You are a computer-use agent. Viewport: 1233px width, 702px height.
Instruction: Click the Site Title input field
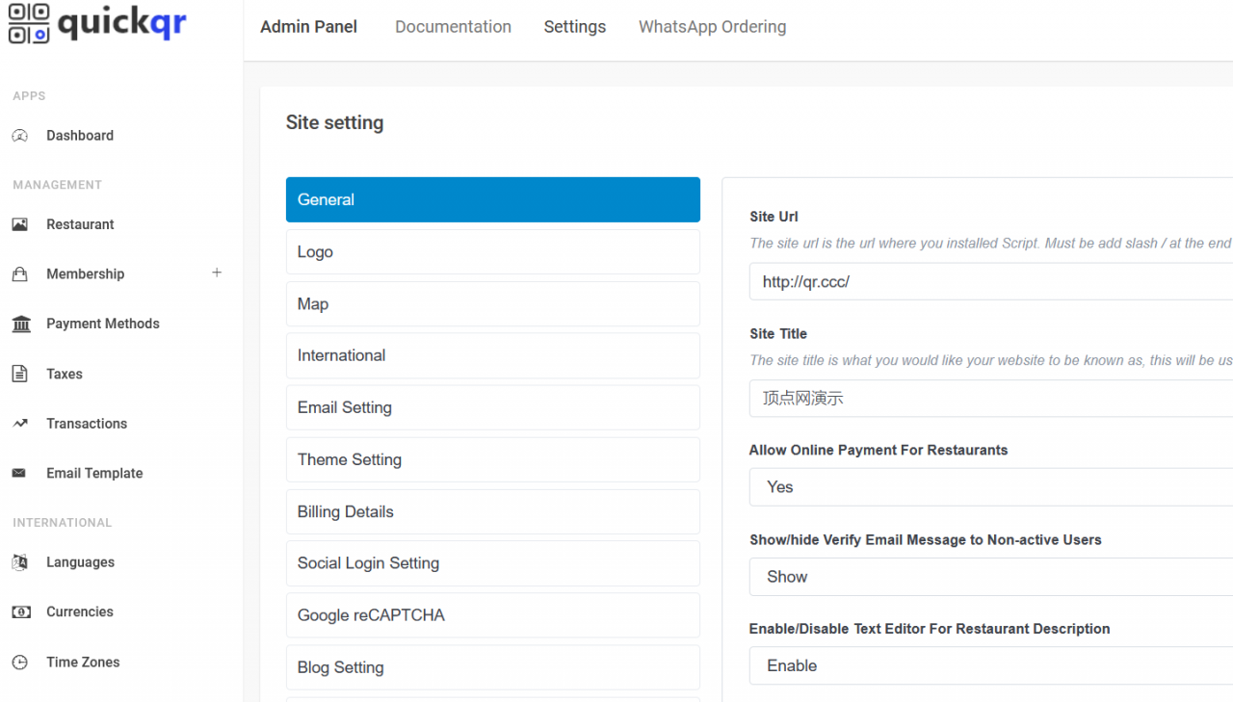(x=991, y=399)
